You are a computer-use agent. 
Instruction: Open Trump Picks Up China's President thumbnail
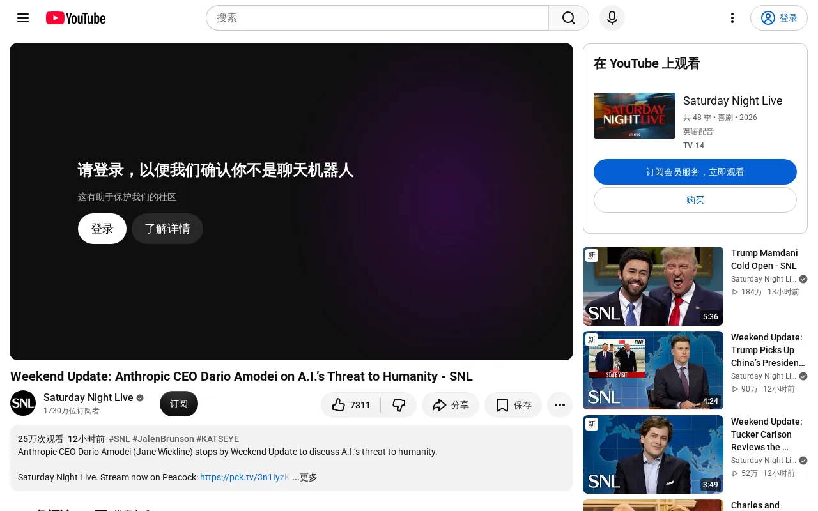(653, 370)
